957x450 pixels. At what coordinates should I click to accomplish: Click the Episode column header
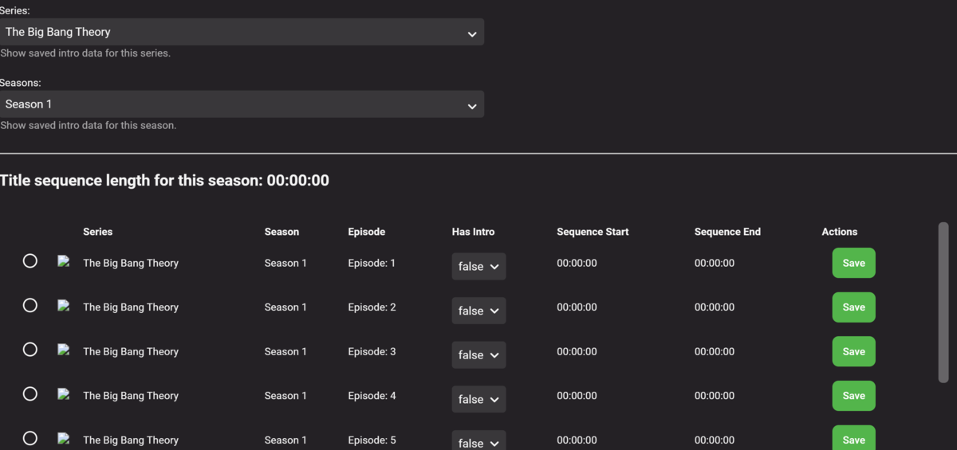click(x=367, y=232)
